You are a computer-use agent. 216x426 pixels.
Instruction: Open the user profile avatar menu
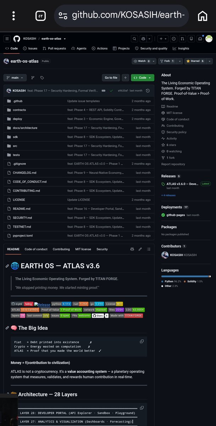209,39
